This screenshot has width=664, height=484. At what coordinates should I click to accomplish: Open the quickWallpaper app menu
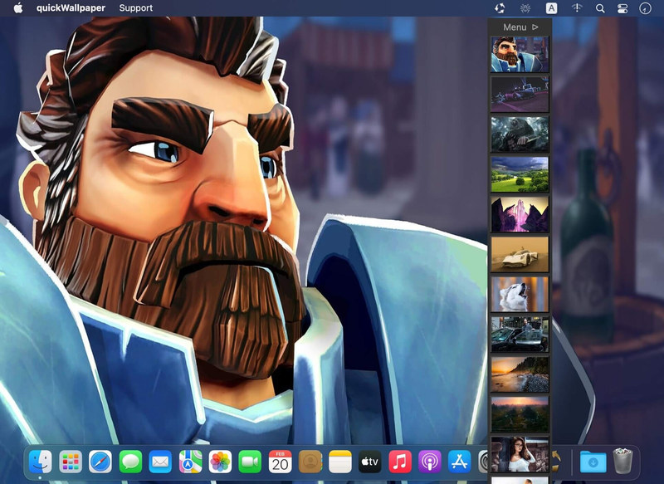pos(71,7)
